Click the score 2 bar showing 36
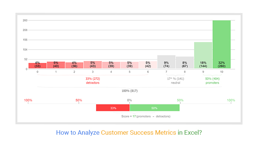Screen dimensions: 258x148 coord(74,65)
